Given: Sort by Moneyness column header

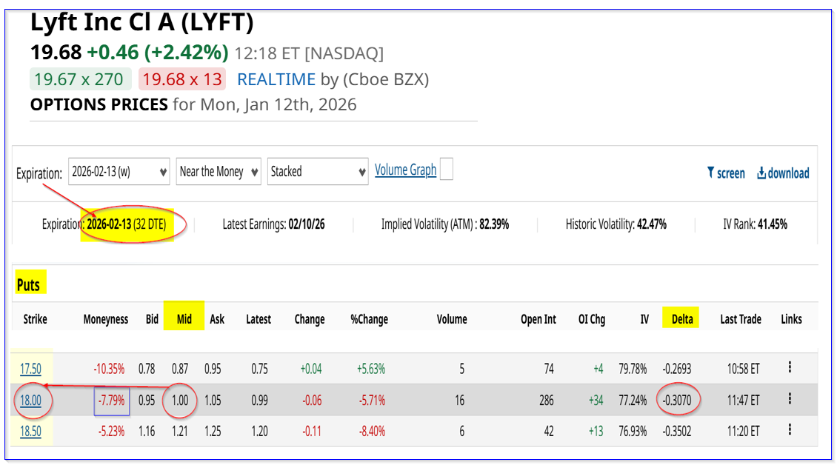Looking at the screenshot, I should click(x=105, y=319).
